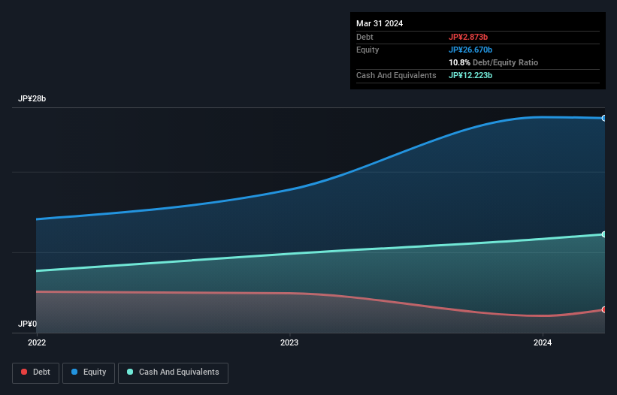The image size is (617, 395).
Task: Click the red Debt legend dot
Action: click(24, 372)
